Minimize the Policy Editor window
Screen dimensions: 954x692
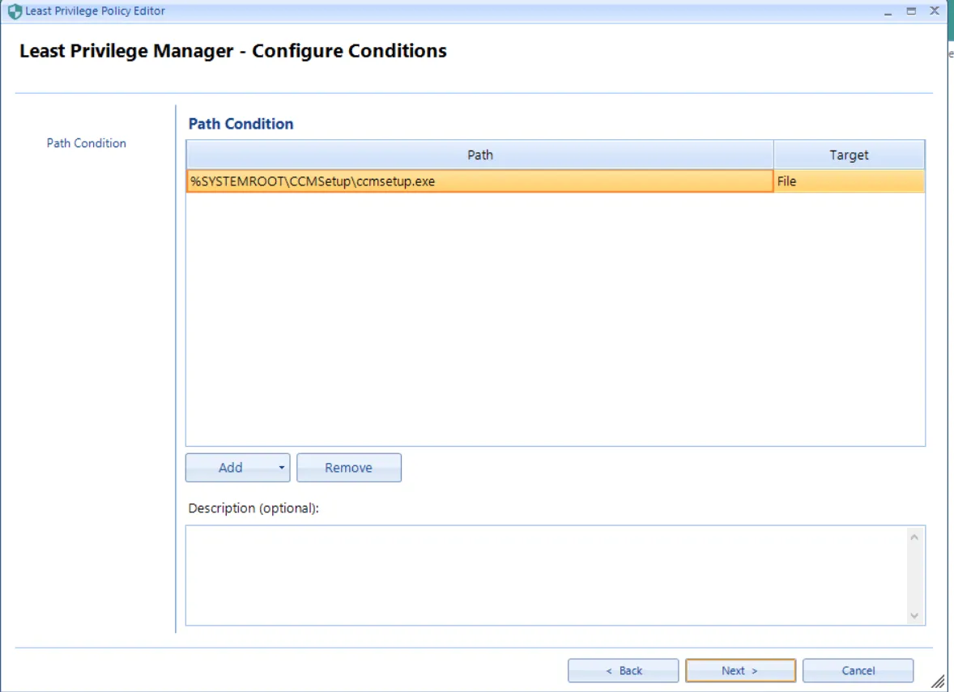889,11
